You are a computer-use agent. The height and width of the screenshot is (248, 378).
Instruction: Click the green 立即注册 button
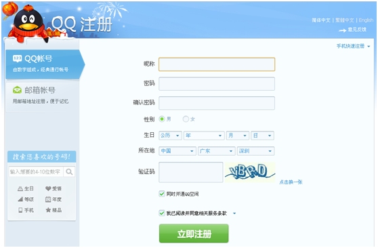point(194,234)
